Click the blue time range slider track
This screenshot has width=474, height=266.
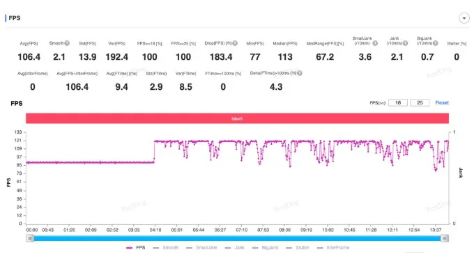point(237,238)
